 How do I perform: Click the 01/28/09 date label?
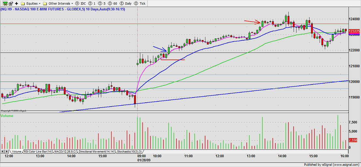[144, 160]
